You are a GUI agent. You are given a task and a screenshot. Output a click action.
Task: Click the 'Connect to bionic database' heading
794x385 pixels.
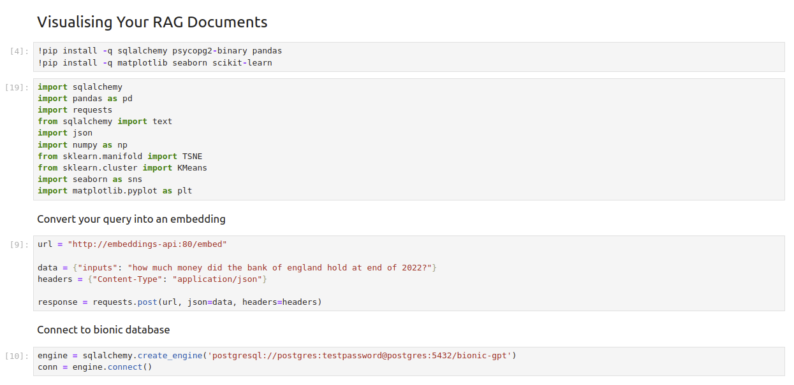(103, 330)
